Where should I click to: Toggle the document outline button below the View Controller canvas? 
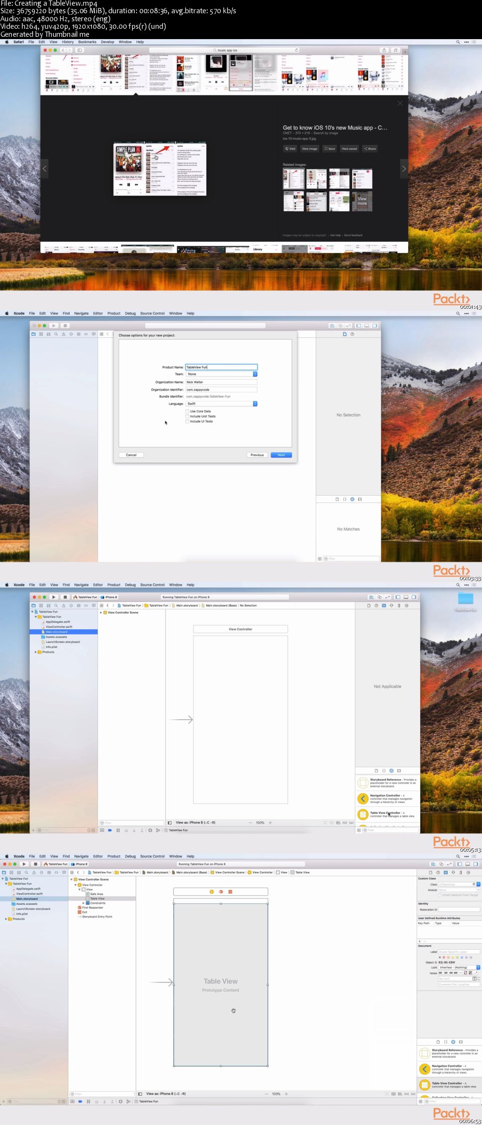point(169,822)
